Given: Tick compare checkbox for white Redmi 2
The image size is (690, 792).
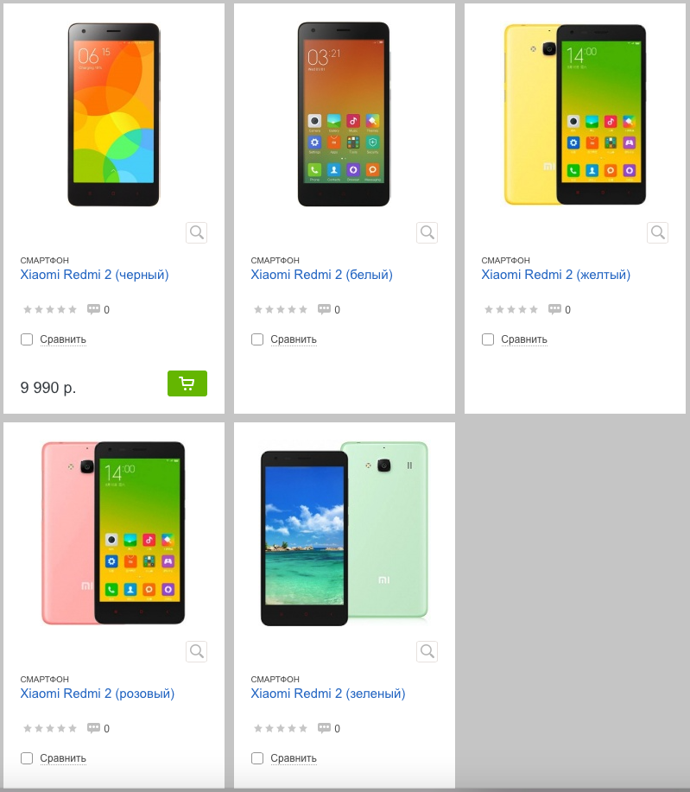Looking at the screenshot, I should pos(257,339).
